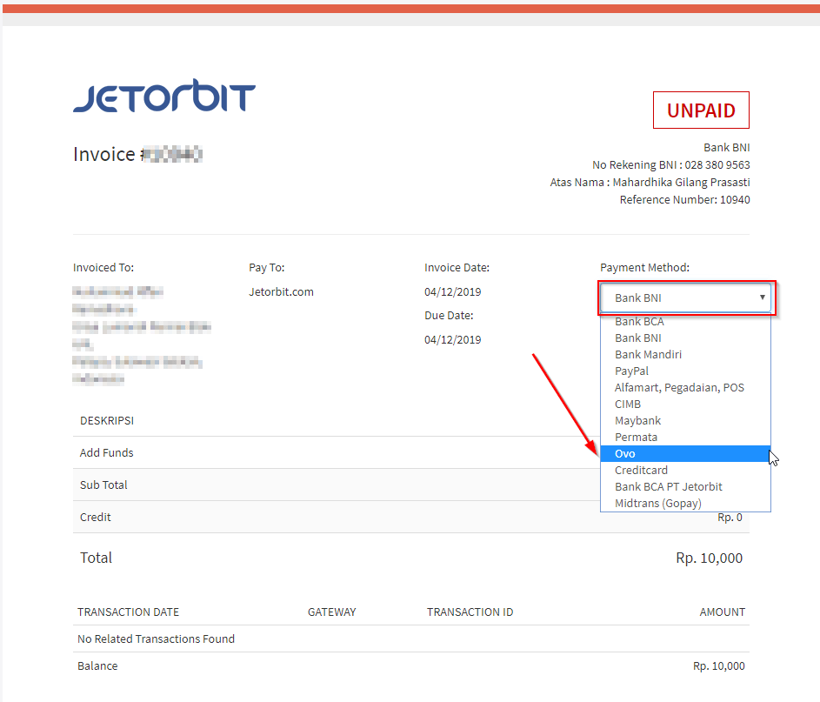Click the TRANSACTION ID column header
The height and width of the screenshot is (702, 820).
(x=470, y=612)
